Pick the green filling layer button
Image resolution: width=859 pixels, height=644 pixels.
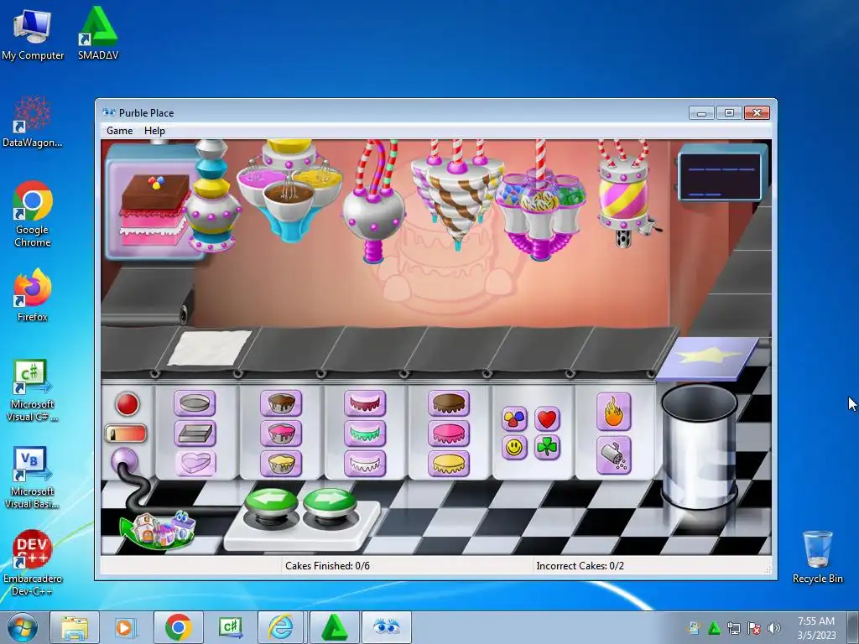pyautogui.click(x=365, y=434)
